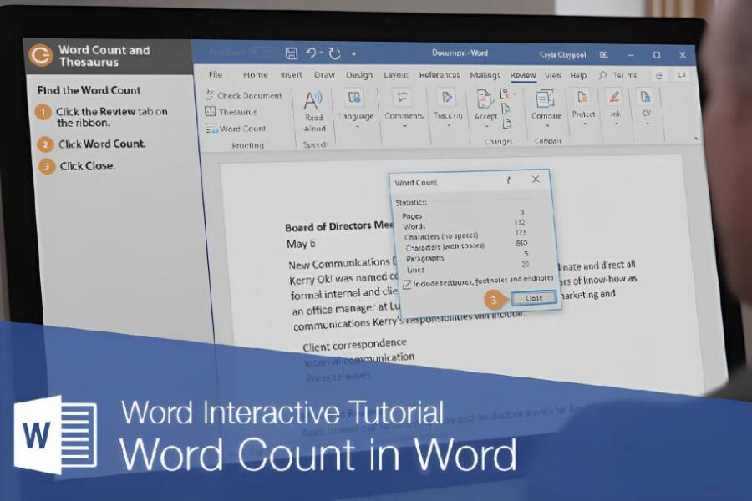
Task: Click the X on the Word Count dialog
Action: click(536, 180)
